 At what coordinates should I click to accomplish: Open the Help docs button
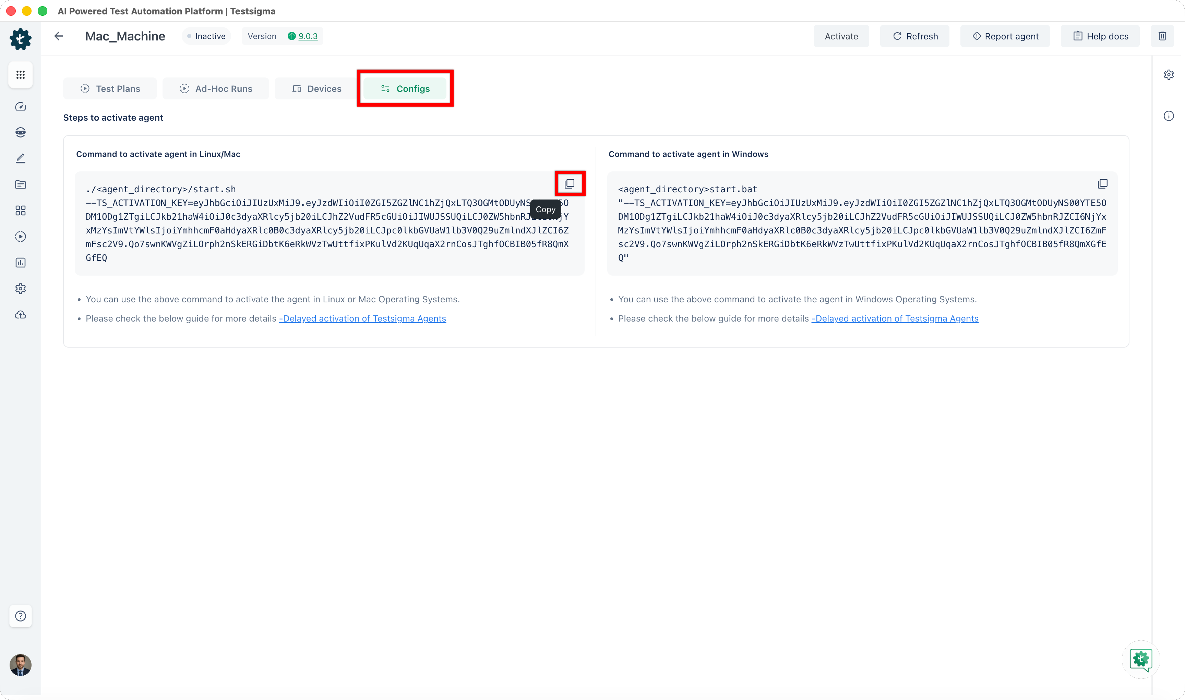tap(1100, 36)
